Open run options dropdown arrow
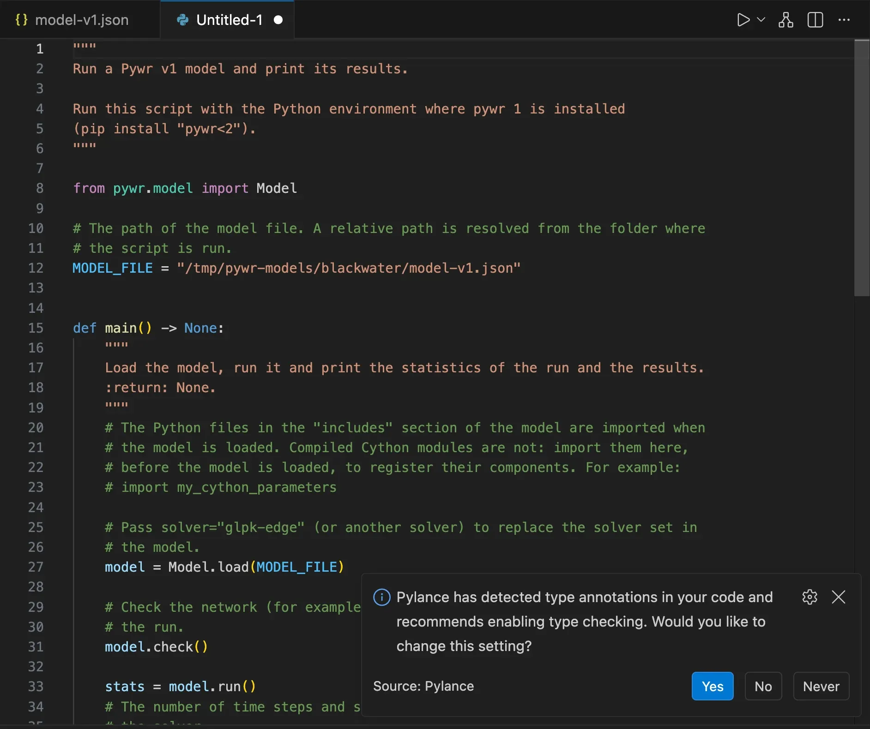 [761, 20]
